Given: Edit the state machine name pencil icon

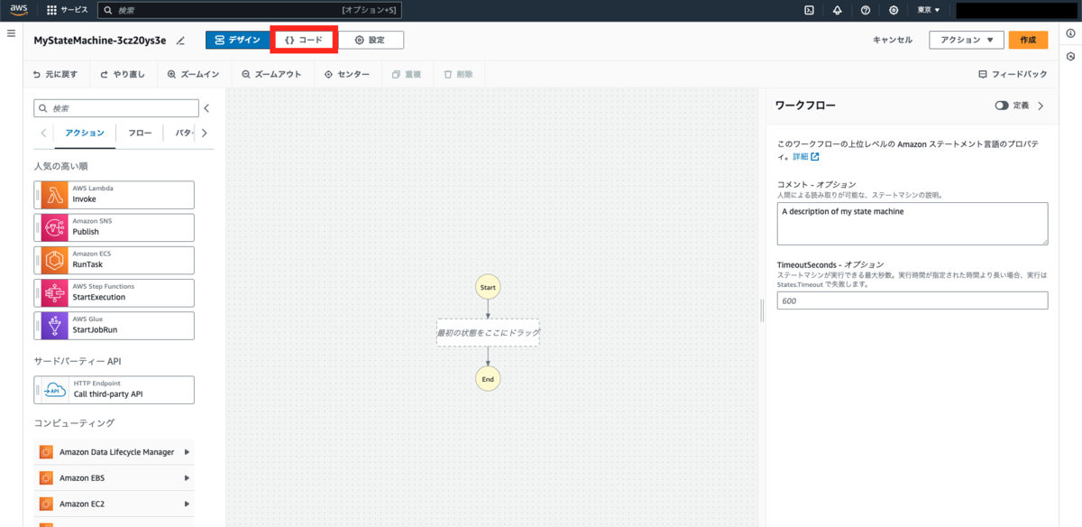Looking at the screenshot, I should pyautogui.click(x=180, y=41).
